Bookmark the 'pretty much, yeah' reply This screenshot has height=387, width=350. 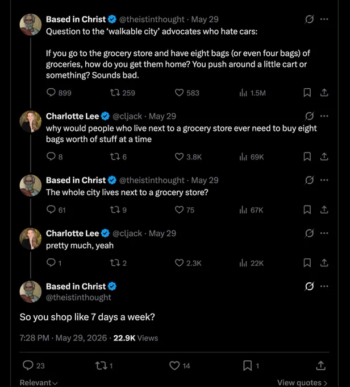tap(307, 263)
